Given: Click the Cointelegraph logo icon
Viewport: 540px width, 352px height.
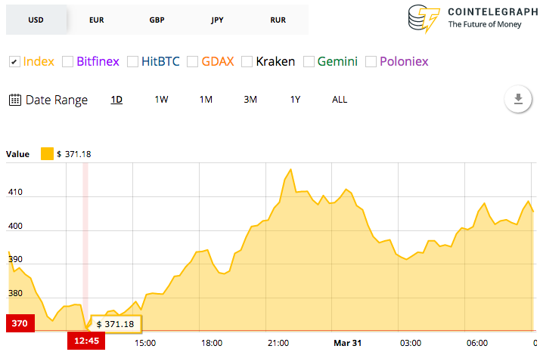Looking at the screenshot, I should pyautogui.click(x=424, y=20).
